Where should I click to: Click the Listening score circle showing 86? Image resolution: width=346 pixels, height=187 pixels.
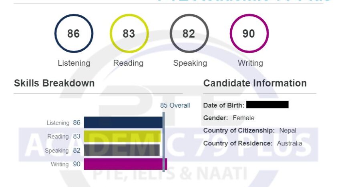pyautogui.click(x=74, y=34)
